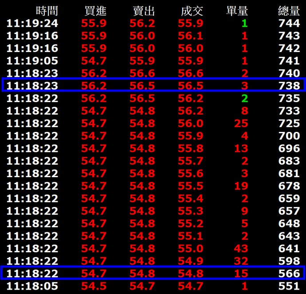The width and height of the screenshot is (306, 294).
Task: Select the 11:18:05 timestamp cell
Action: pos(32,286)
